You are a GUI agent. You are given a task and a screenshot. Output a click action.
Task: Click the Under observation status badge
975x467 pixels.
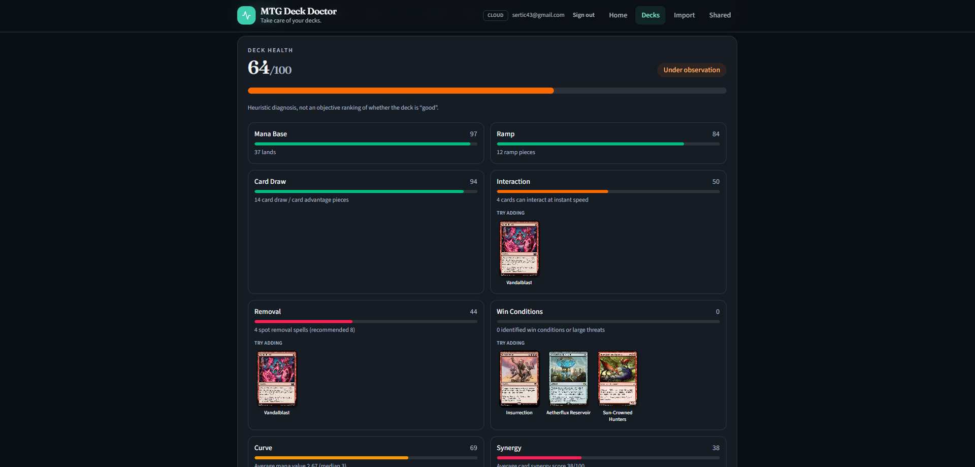tap(691, 70)
